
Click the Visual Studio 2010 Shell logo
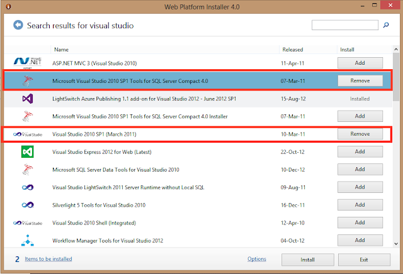tap(28, 223)
